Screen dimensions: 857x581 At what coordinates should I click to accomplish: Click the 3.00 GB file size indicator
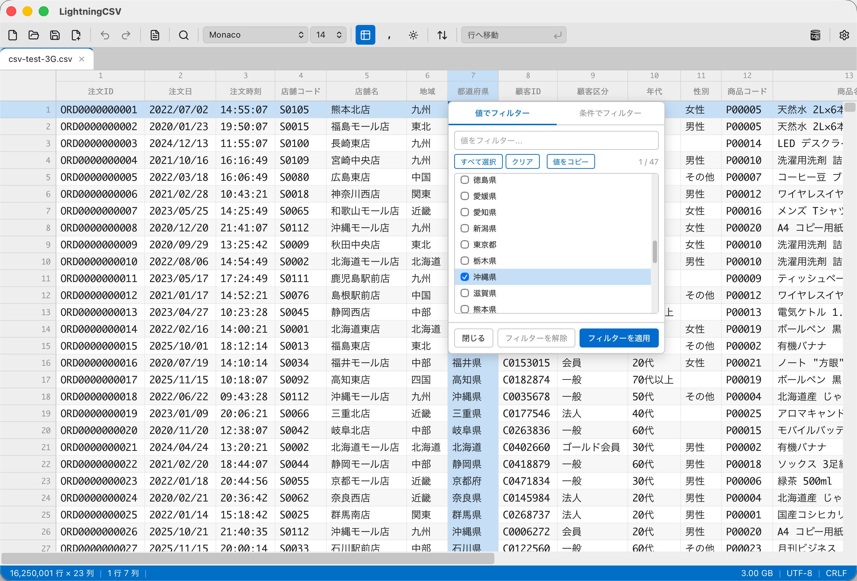click(757, 573)
